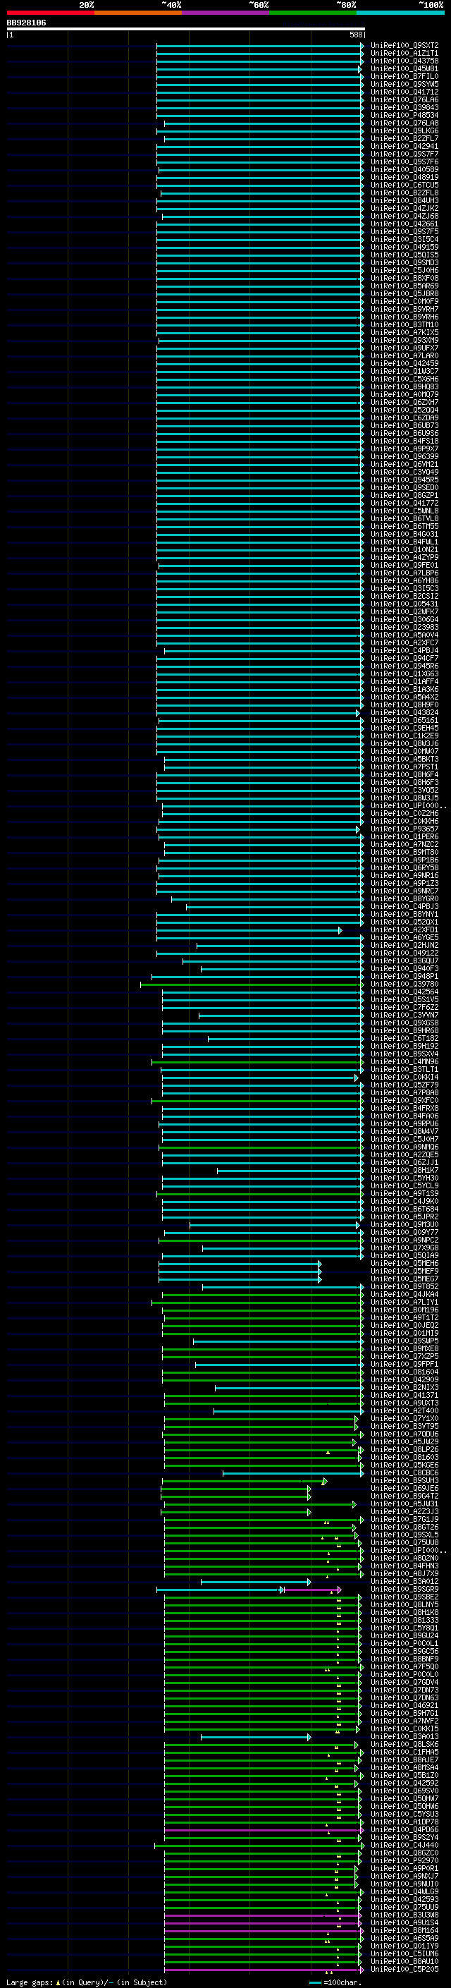The image size is (451, 1988).
Task: Select the label UniRef100_Q9SMD3
Action: [x=404, y=262]
